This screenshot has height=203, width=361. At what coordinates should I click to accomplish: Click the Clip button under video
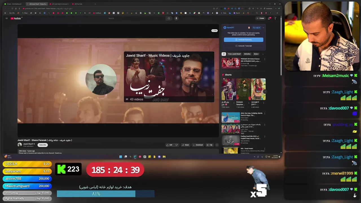click(x=210, y=145)
